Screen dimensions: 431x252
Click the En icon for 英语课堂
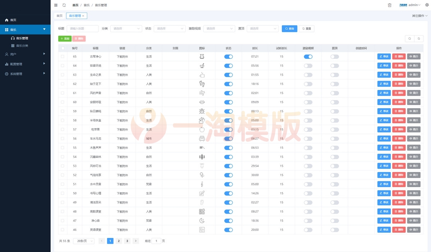pyautogui.click(x=202, y=230)
